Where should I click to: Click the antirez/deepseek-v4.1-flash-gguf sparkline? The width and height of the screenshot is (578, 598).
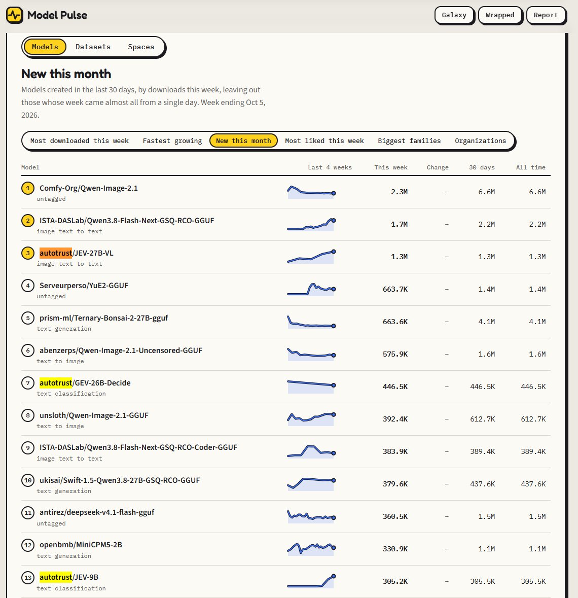(x=311, y=516)
